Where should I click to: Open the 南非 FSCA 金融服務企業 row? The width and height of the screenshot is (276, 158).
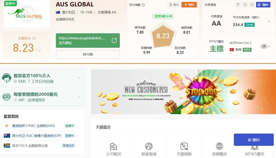click(41, 146)
